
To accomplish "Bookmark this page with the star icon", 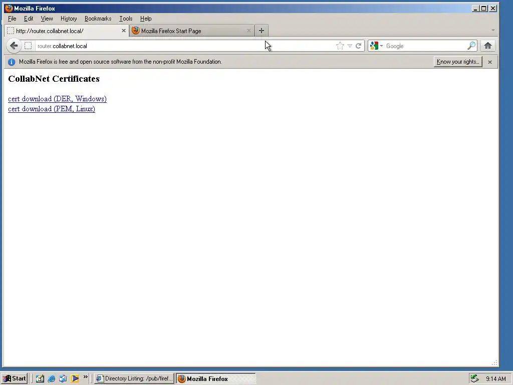I will tap(340, 46).
